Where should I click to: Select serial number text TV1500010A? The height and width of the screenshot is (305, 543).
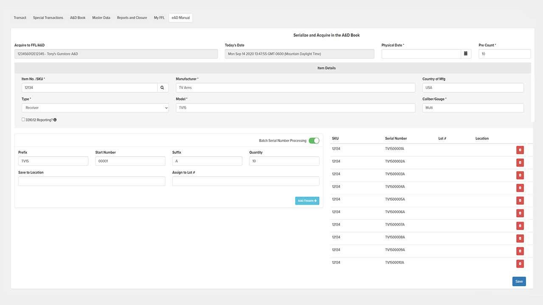click(395, 263)
